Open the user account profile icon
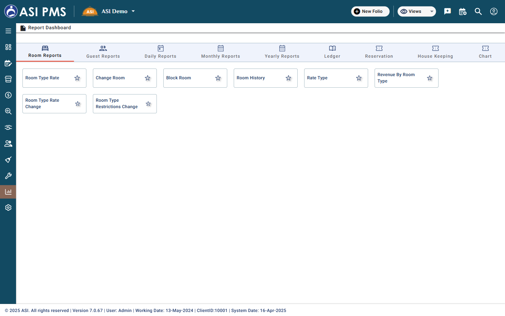 (x=494, y=12)
